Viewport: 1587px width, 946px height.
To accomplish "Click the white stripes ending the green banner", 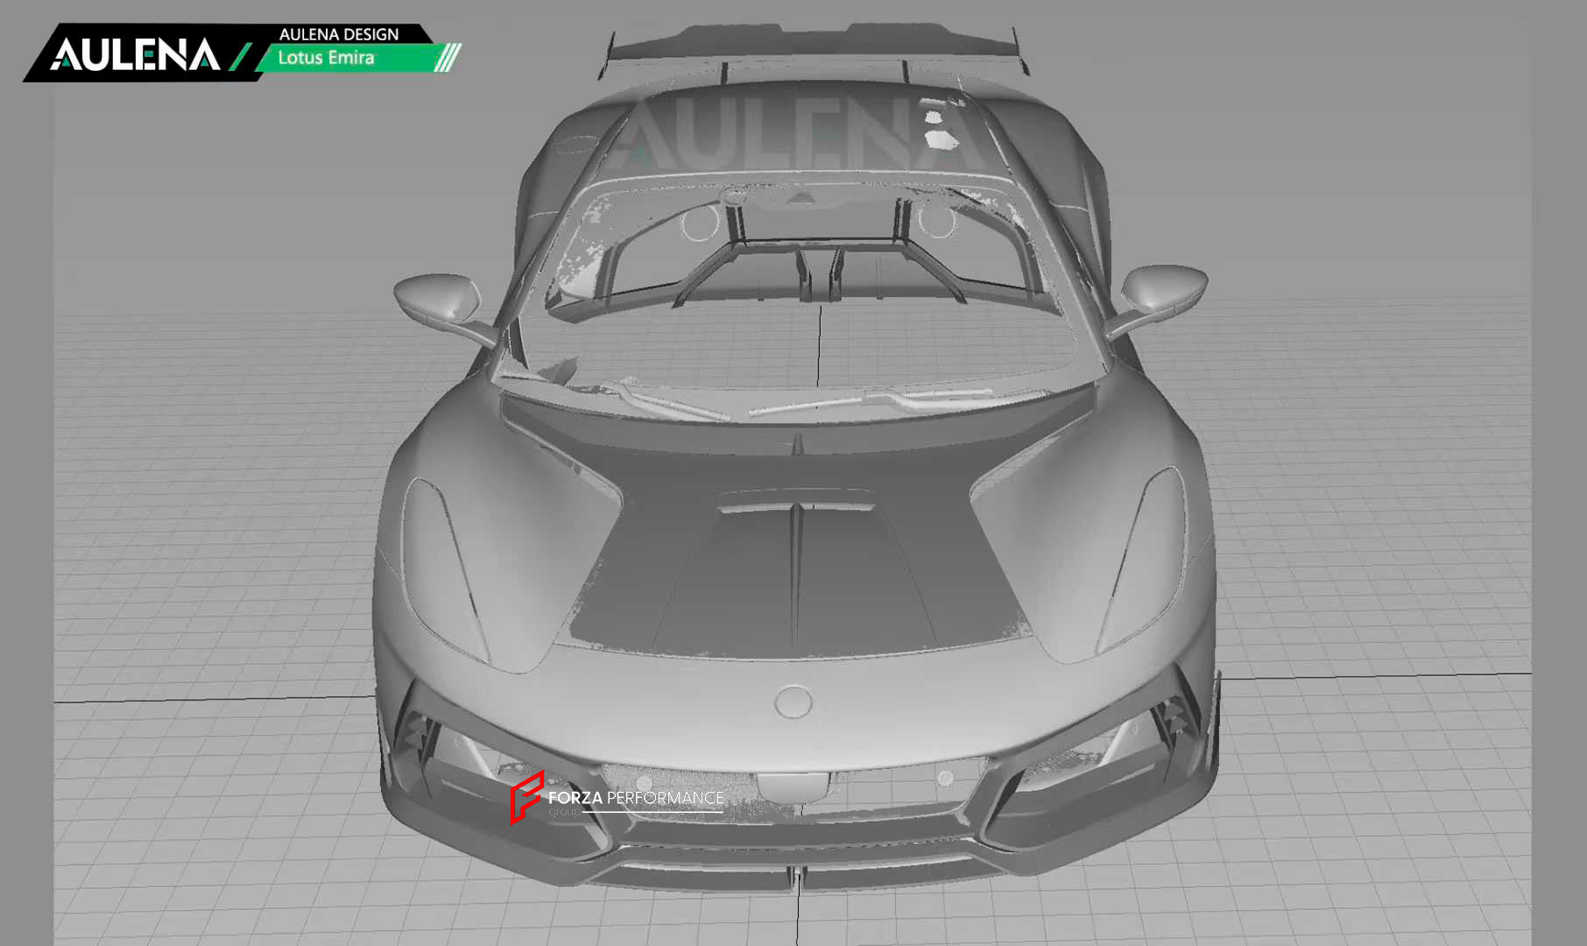I will (448, 58).
